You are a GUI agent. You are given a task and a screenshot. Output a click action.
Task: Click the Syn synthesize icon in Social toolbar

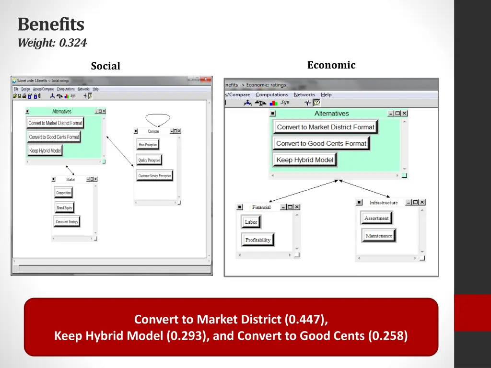point(73,96)
